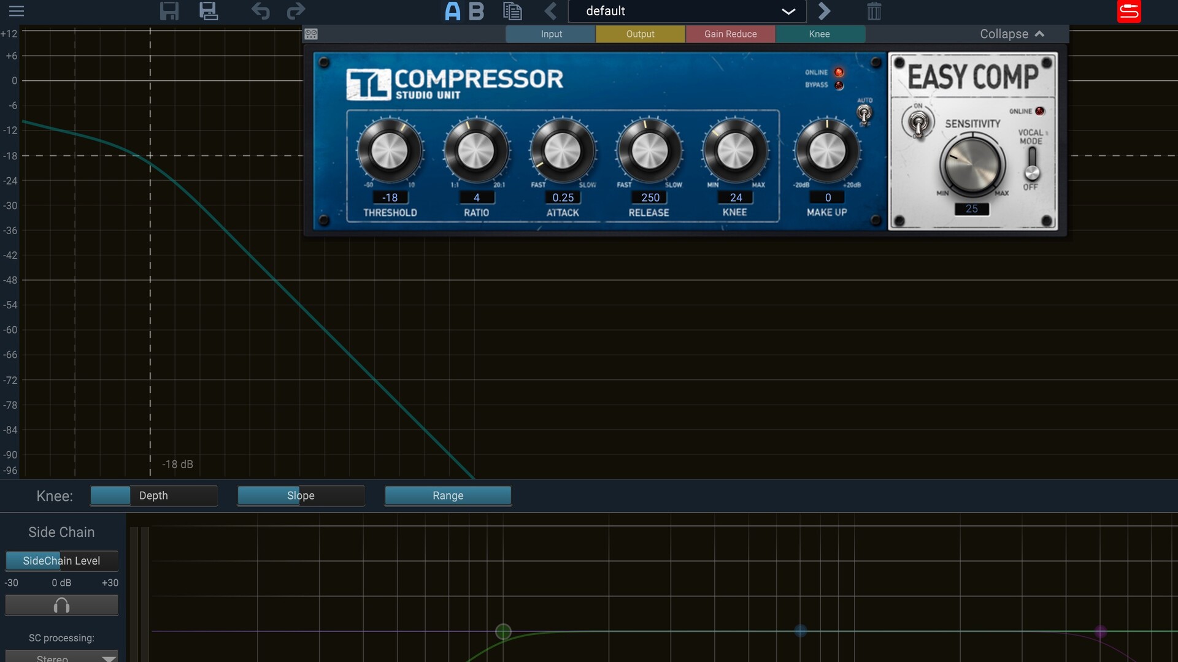This screenshot has width=1178, height=662.
Task: Click the sidechain headphones listen button
Action: click(x=61, y=606)
